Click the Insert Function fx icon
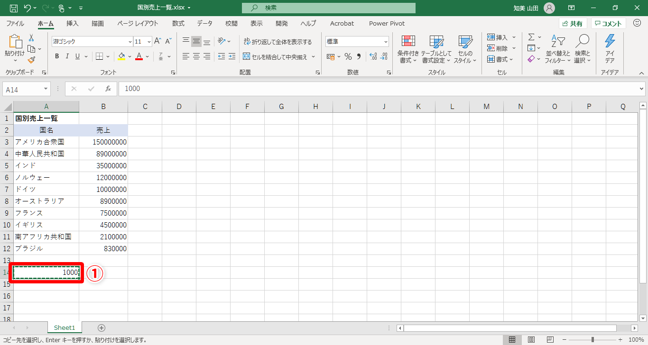This screenshot has height=345, width=648. click(108, 89)
